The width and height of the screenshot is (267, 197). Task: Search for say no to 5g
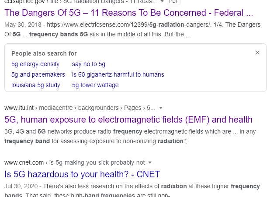[89, 64]
